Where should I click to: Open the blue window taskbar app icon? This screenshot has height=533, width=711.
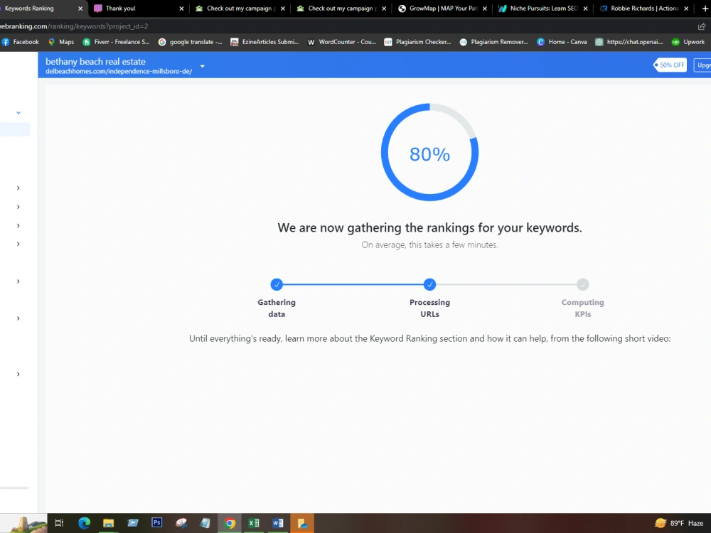(133, 523)
